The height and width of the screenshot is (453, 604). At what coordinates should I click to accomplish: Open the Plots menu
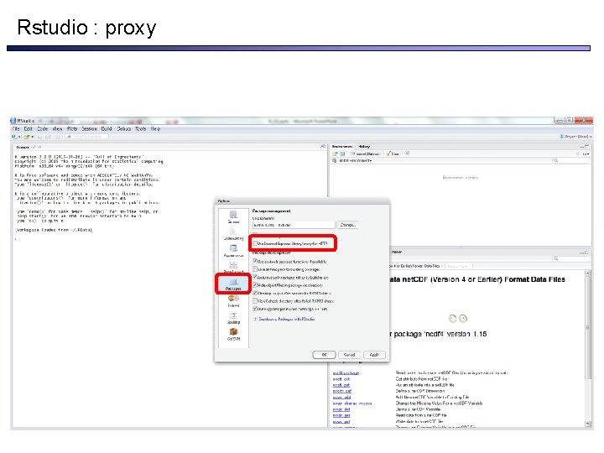(72, 128)
